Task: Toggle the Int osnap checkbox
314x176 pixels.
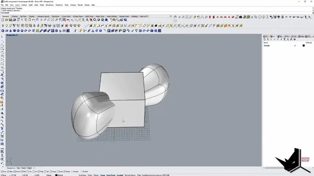Action: 34,172
